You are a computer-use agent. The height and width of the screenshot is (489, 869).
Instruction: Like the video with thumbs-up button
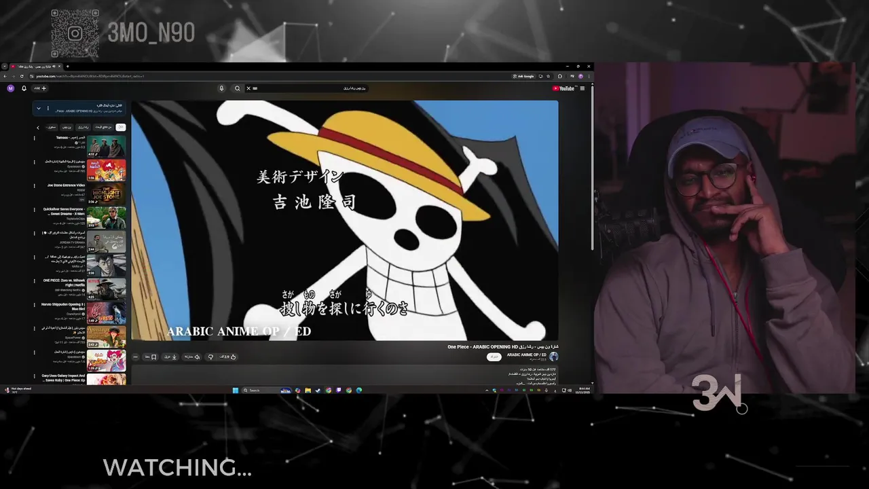229,357
